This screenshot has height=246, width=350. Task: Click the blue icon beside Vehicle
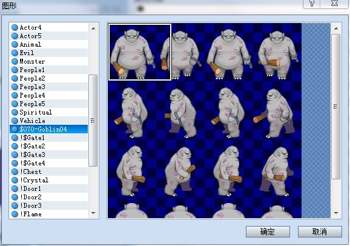(x=15, y=121)
